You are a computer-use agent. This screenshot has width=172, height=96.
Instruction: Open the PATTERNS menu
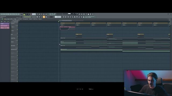(8, 14)
